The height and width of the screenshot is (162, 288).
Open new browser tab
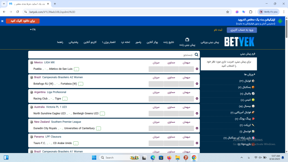pos(55,4)
